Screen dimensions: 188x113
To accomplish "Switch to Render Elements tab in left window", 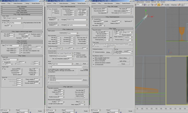I will (x=36, y=3).
